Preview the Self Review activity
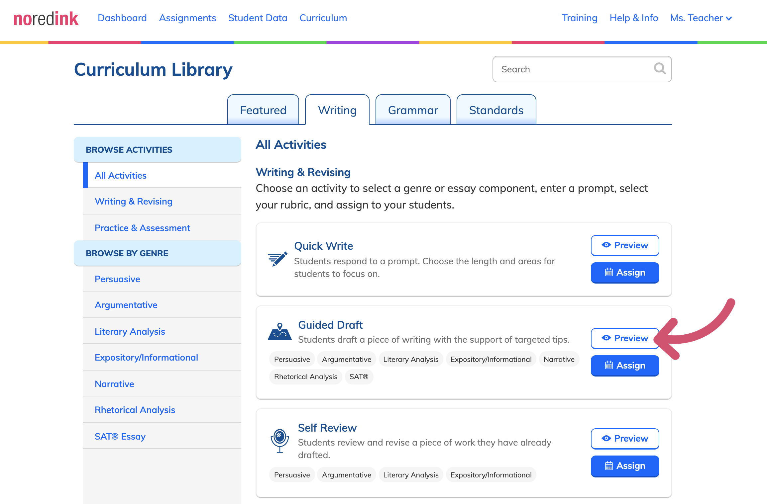The width and height of the screenshot is (767, 504). tap(625, 439)
